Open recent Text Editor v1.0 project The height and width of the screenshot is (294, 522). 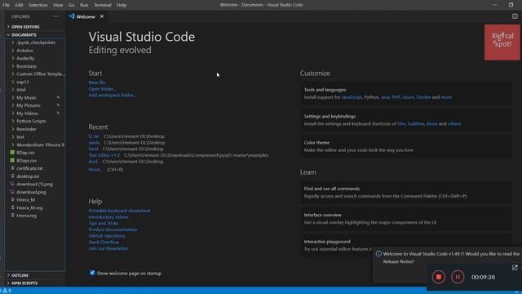pyautogui.click(x=104, y=155)
